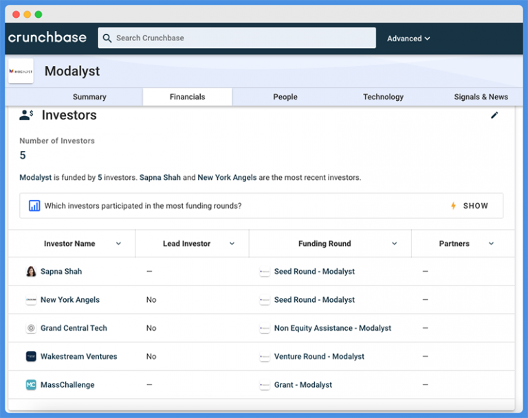Click the yellow minimize window button
This screenshot has height=418, width=528.
[x=27, y=14]
